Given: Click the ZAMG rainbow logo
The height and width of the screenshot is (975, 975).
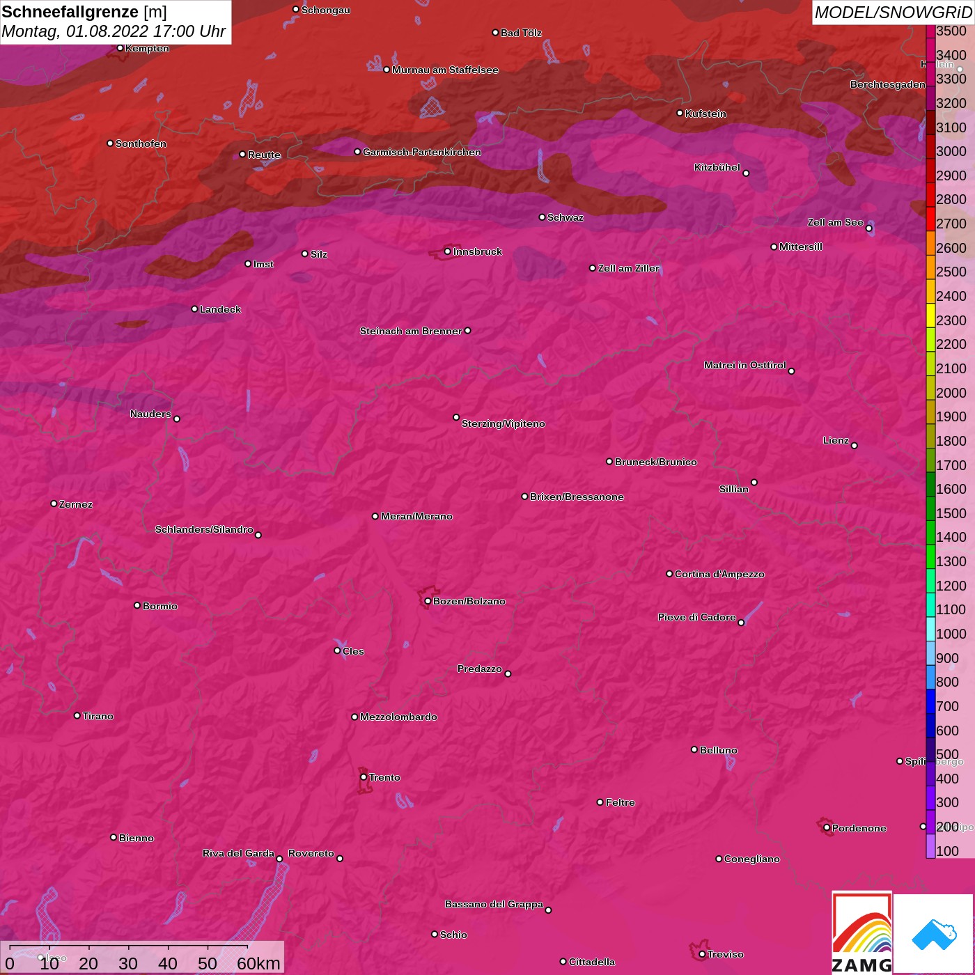Looking at the screenshot, I should (x=861, y=933).
